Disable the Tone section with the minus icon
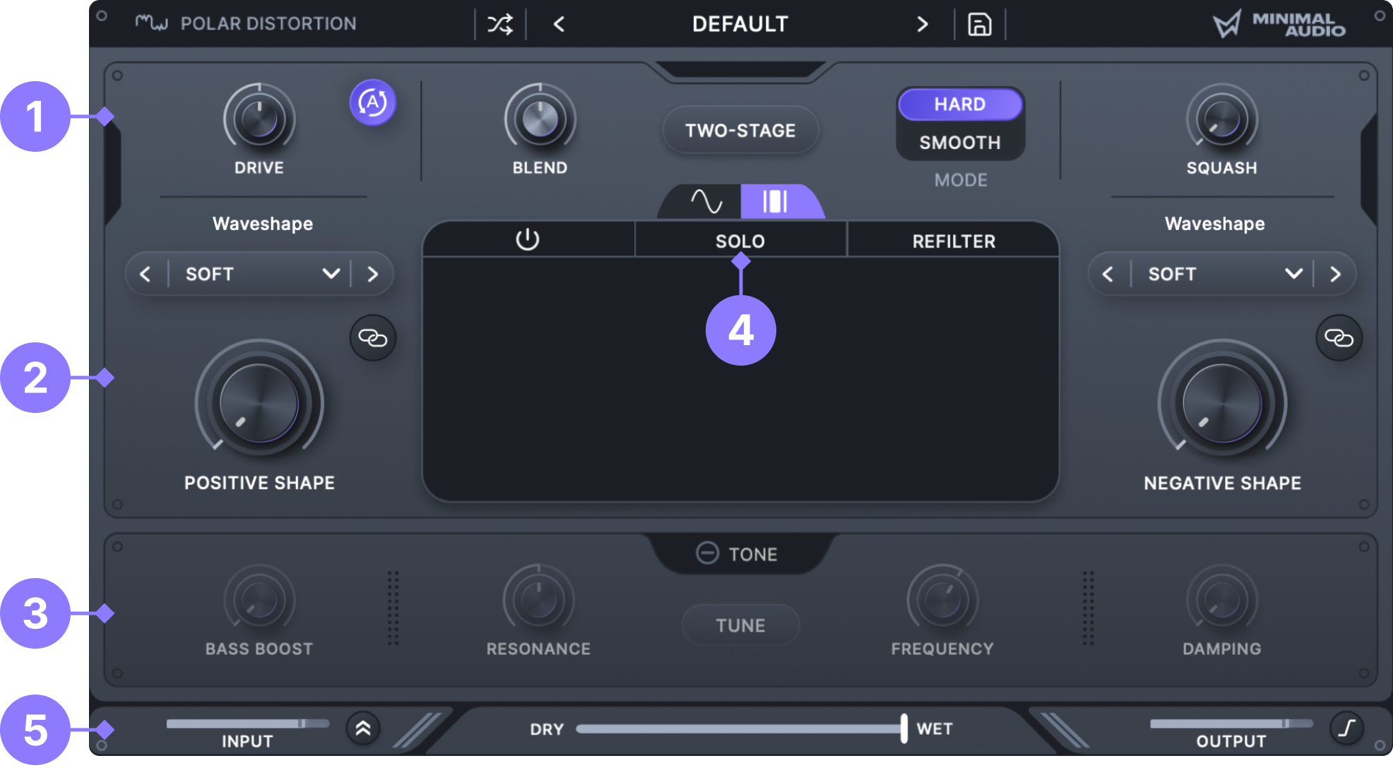 point(707,553)
